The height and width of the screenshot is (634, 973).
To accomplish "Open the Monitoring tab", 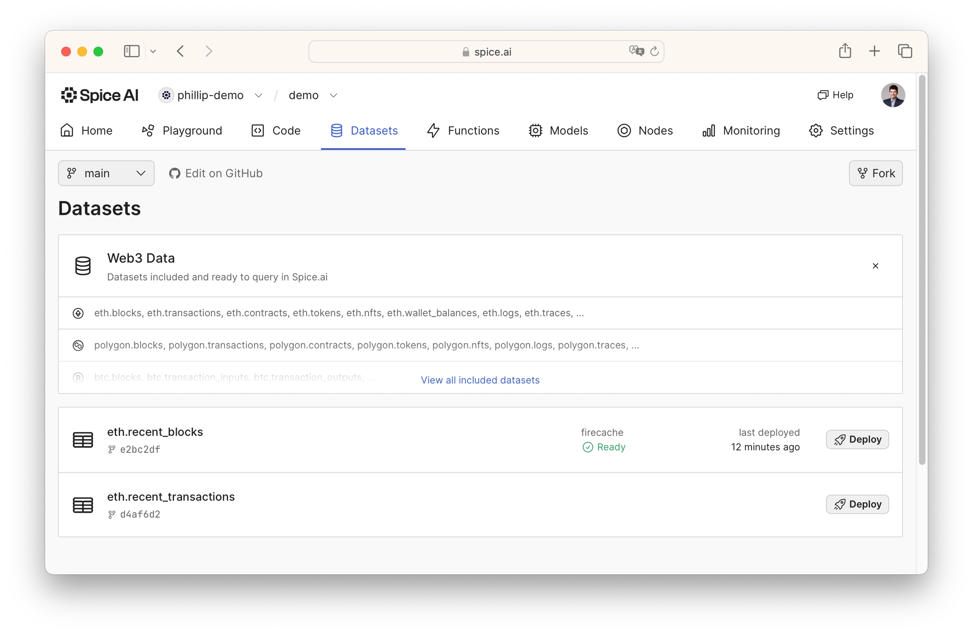I will tap(741, 131).
